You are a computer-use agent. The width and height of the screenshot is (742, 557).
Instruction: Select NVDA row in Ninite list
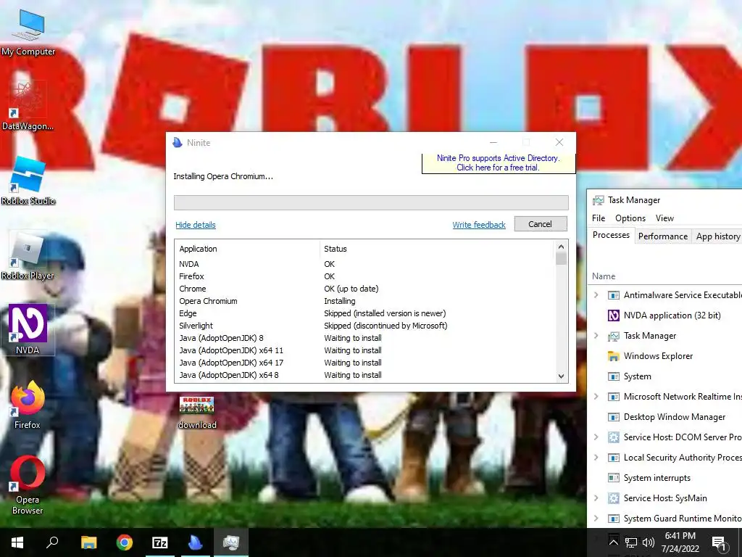click(x=364, y=264)
